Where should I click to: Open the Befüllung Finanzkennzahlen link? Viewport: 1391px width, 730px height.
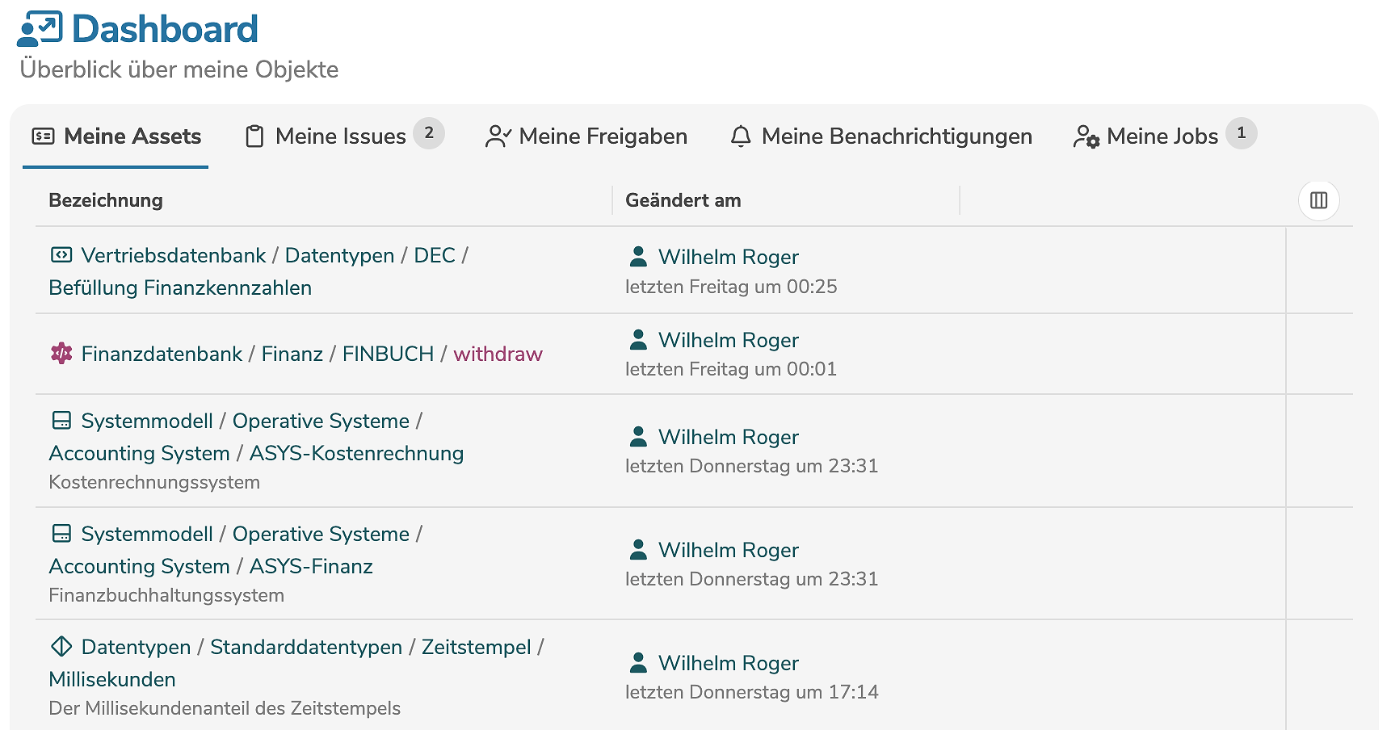click(x=180, y=288)
